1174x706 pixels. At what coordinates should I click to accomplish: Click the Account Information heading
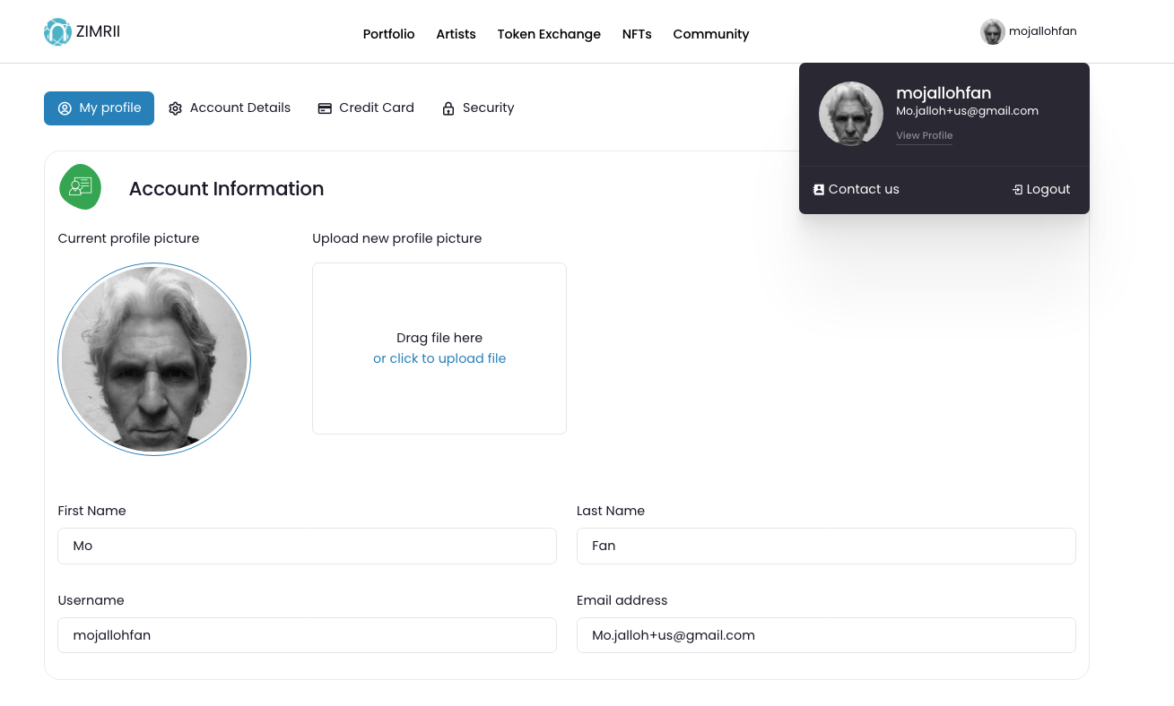coord(226,189)
